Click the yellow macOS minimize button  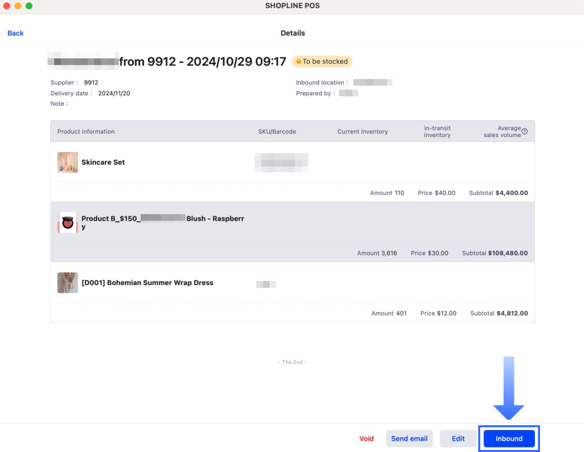pos(18,6)
